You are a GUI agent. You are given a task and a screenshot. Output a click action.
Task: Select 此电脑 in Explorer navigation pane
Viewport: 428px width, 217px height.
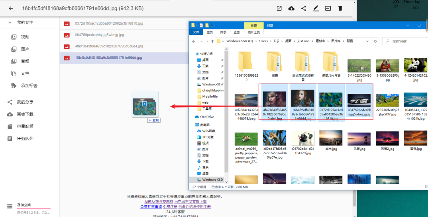tap(205, 125)
